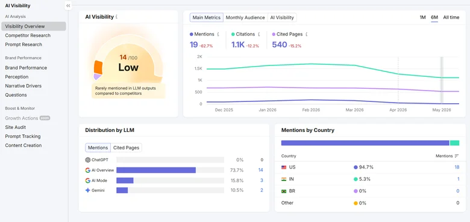Sort by Mentions using the sort icon
Viewport: 470px width, 222px height.
pos(457,156)
